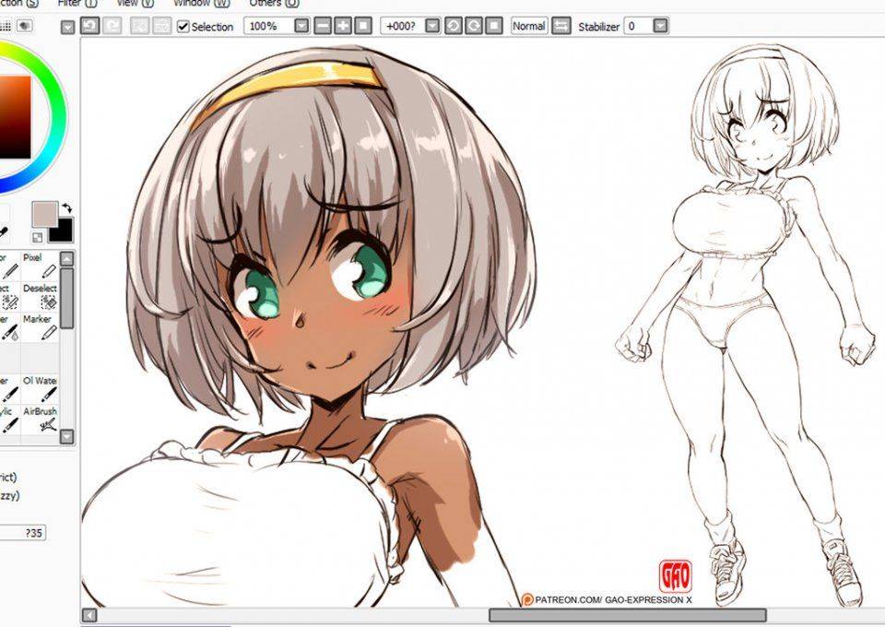
Task: Click the foreground beige color swatch
Action: pos(44,215)
